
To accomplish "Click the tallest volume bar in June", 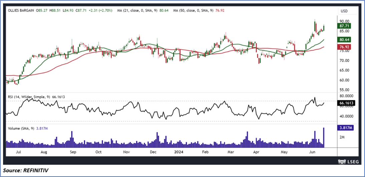I will [x=324, y=137].
